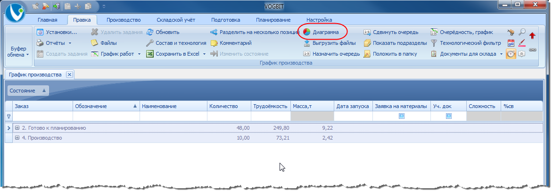Open Файлы notes icon
553x192 pixels.
pyautogui.click(x=104, y=43)
